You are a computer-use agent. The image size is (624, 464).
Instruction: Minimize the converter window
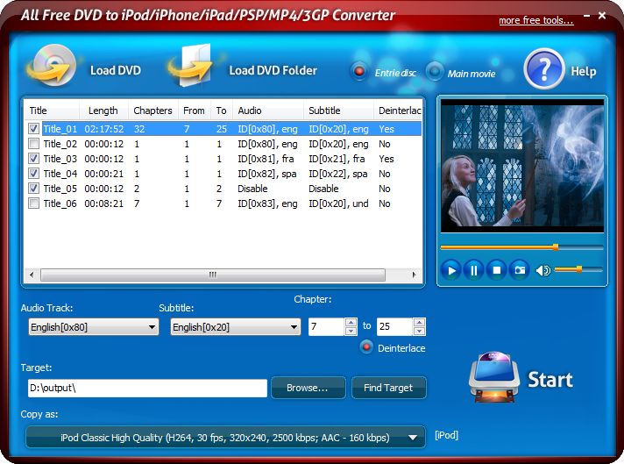(x=586, y=16)
